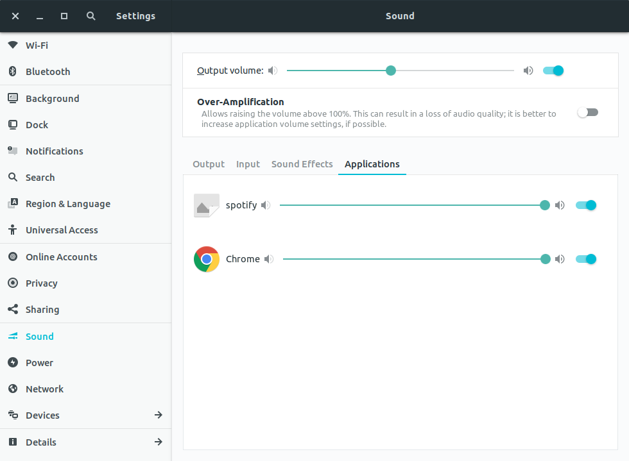The width and height of the screenshot is (629, 461).
Task: Click the loud speaker icon on the spotify row
Action: click(x=560, y=205)
